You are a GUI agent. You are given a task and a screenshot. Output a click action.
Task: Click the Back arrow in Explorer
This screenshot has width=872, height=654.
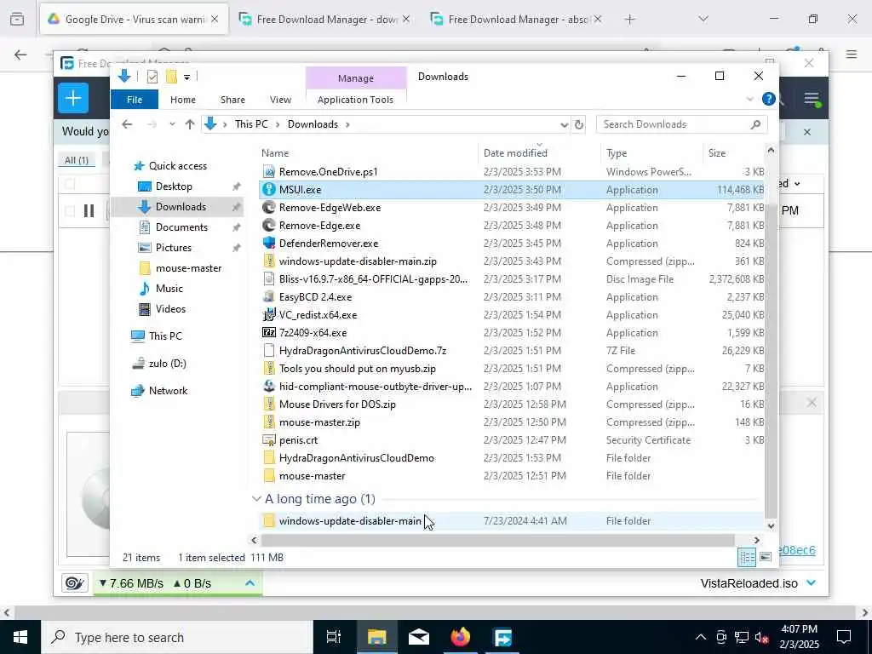127,124
